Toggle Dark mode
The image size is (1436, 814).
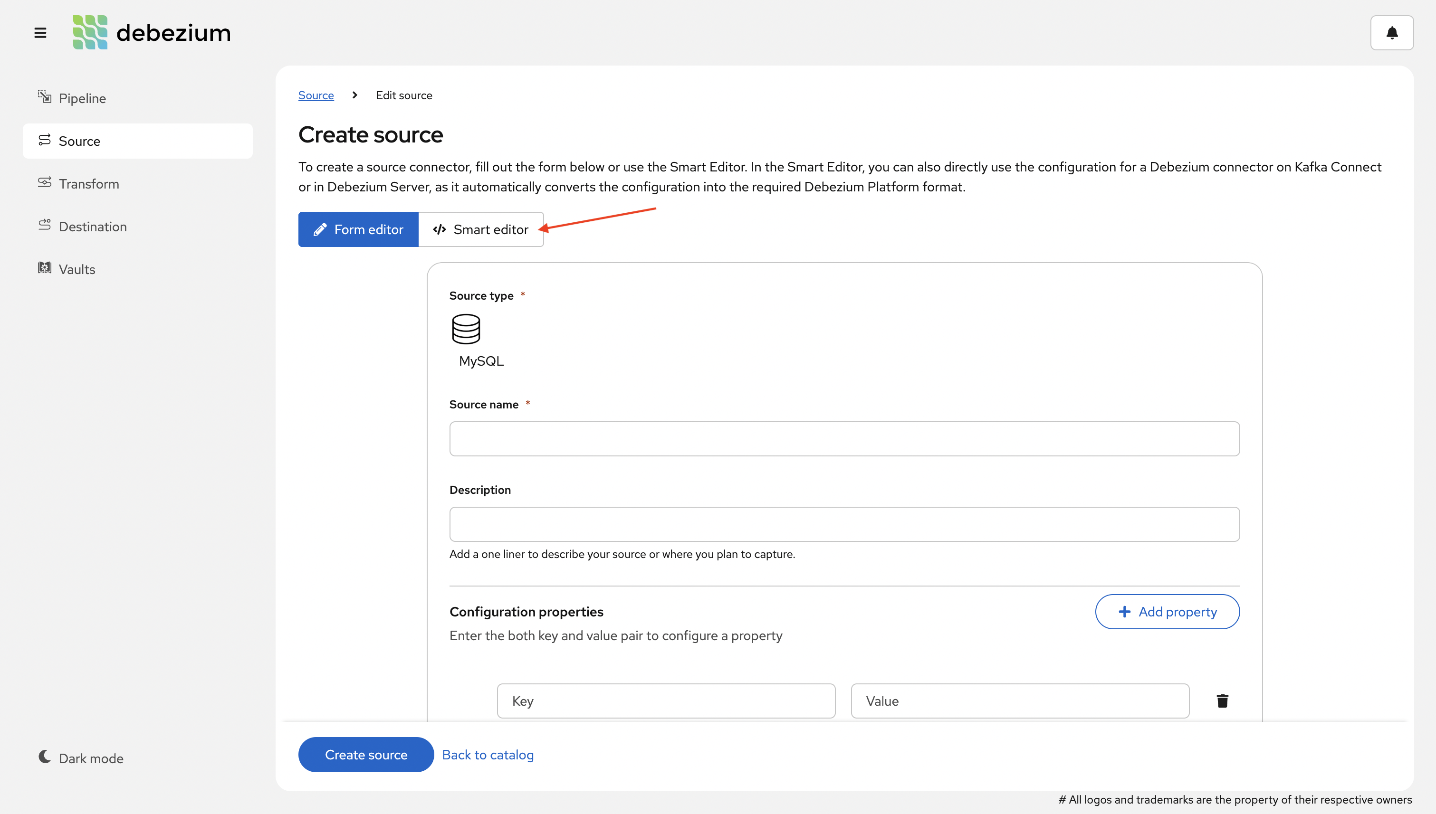(x=81, y=758)
